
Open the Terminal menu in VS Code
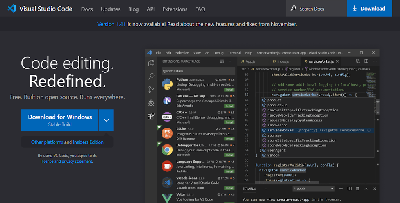234,53
